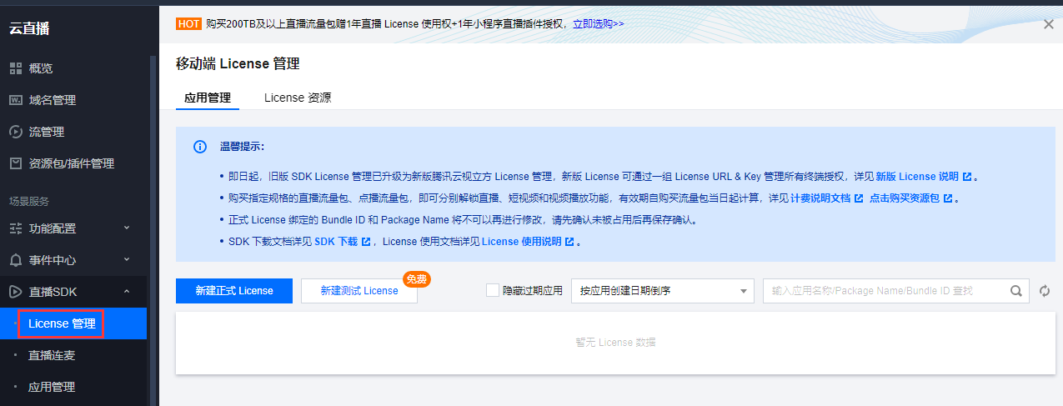
Task: Open 计费说明文档 link
Action: click(820, 198)
